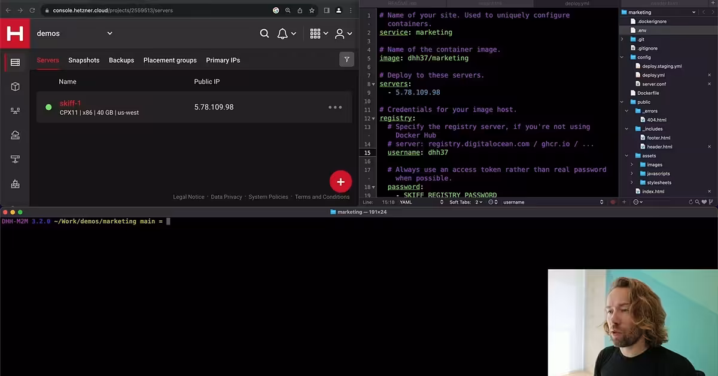Collapse the config folder
Viewport: 718px width, 376px height.
click(622, 57)
